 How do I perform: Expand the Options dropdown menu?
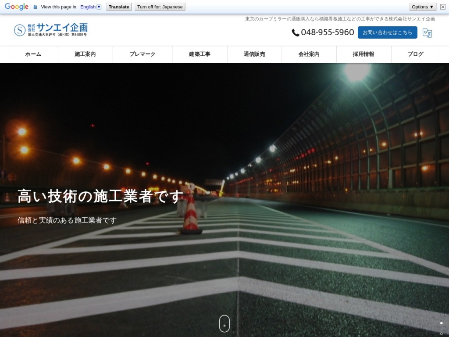423,7
